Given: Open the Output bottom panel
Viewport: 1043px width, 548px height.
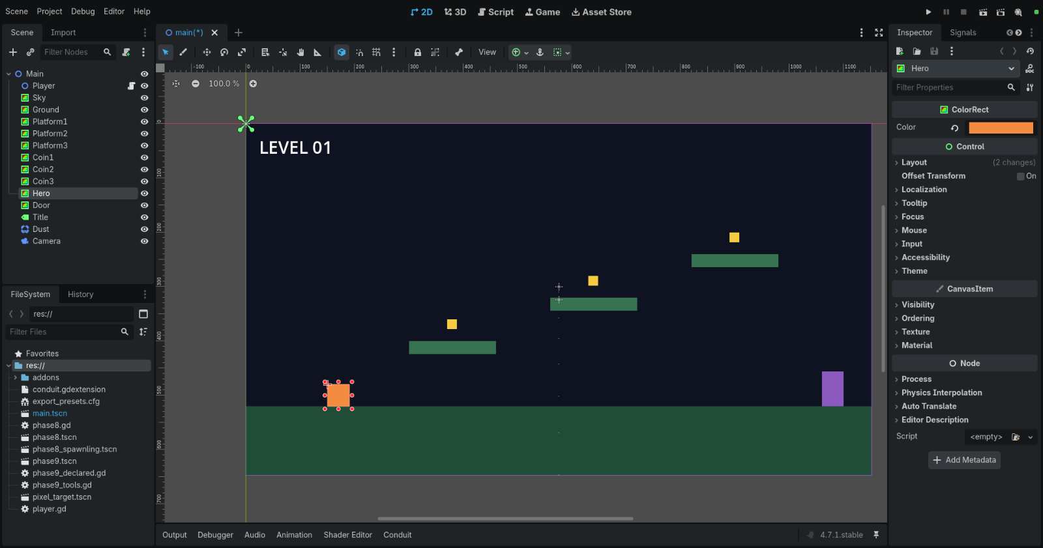Looking at the screenshot, I should point(175,535).
